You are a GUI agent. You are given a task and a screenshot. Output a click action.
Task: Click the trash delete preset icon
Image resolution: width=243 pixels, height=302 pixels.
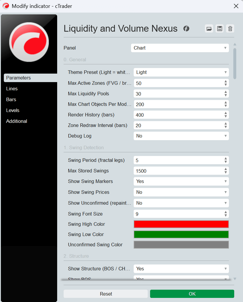[230, 29]
